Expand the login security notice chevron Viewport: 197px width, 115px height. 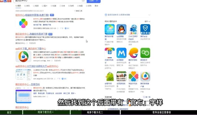pos(149,15)
